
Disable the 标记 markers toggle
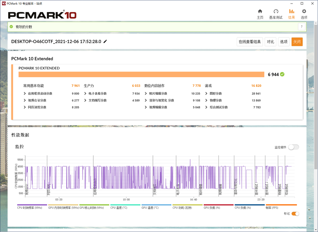(295, 214)
